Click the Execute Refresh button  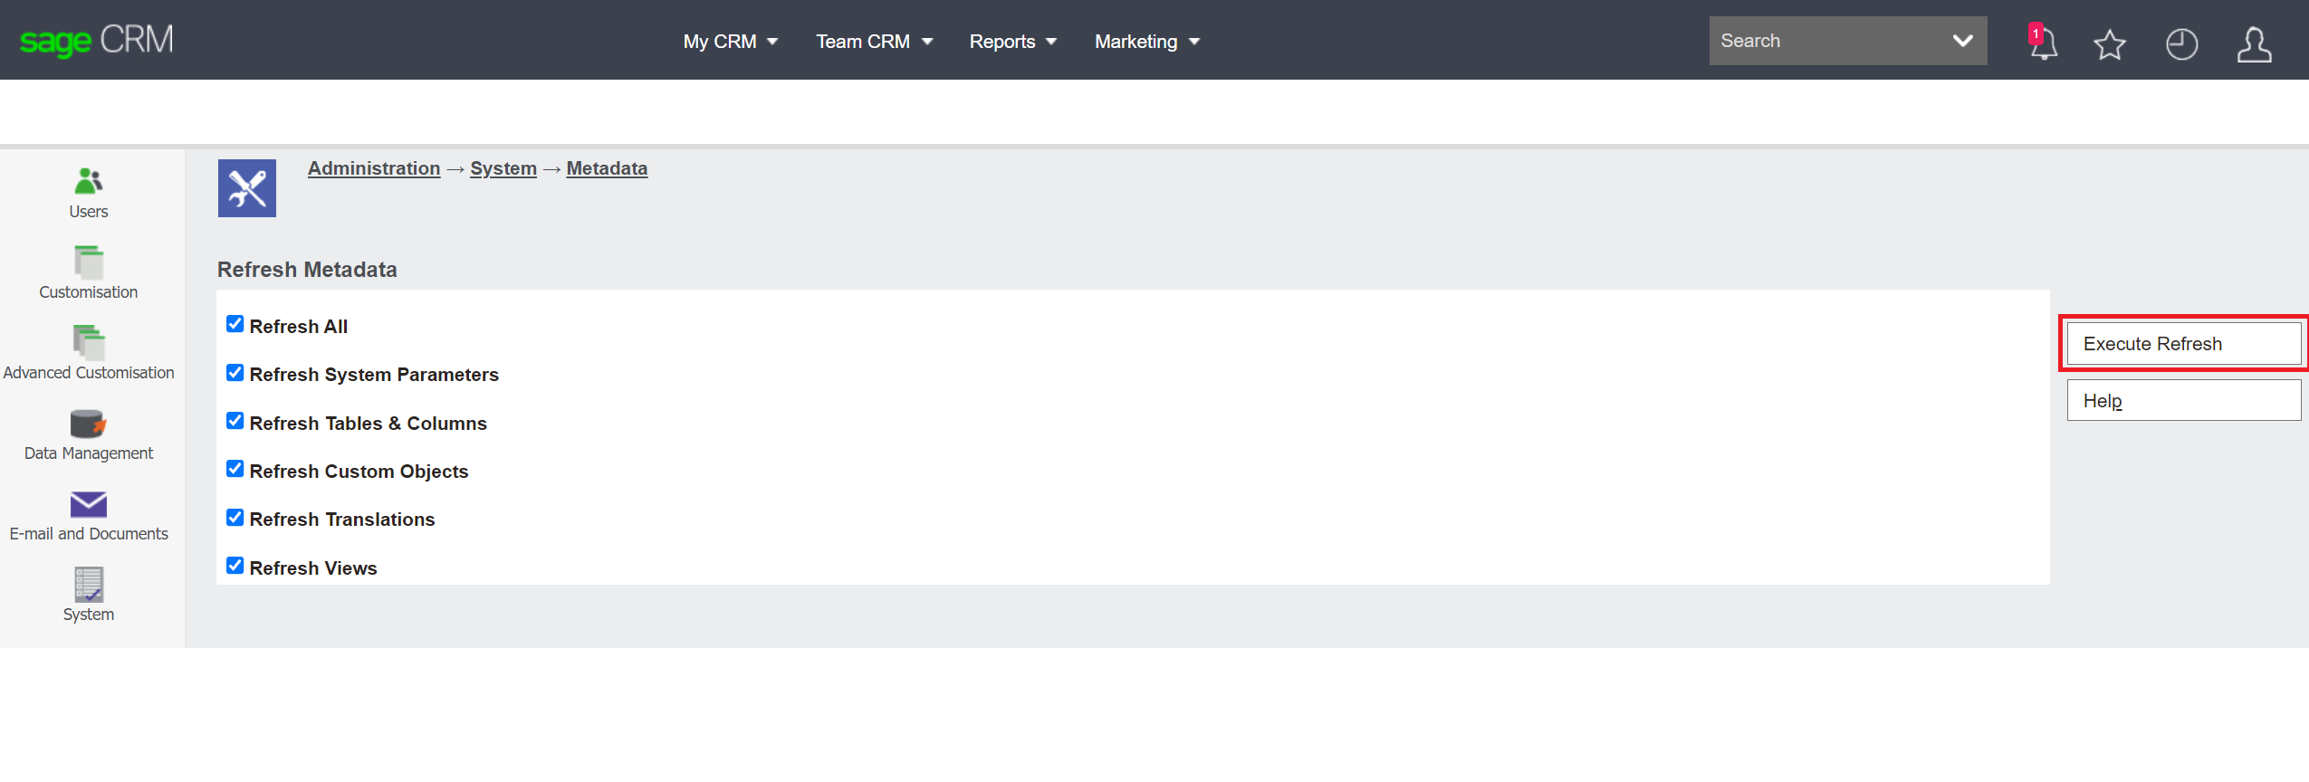tap(2184, 344)
